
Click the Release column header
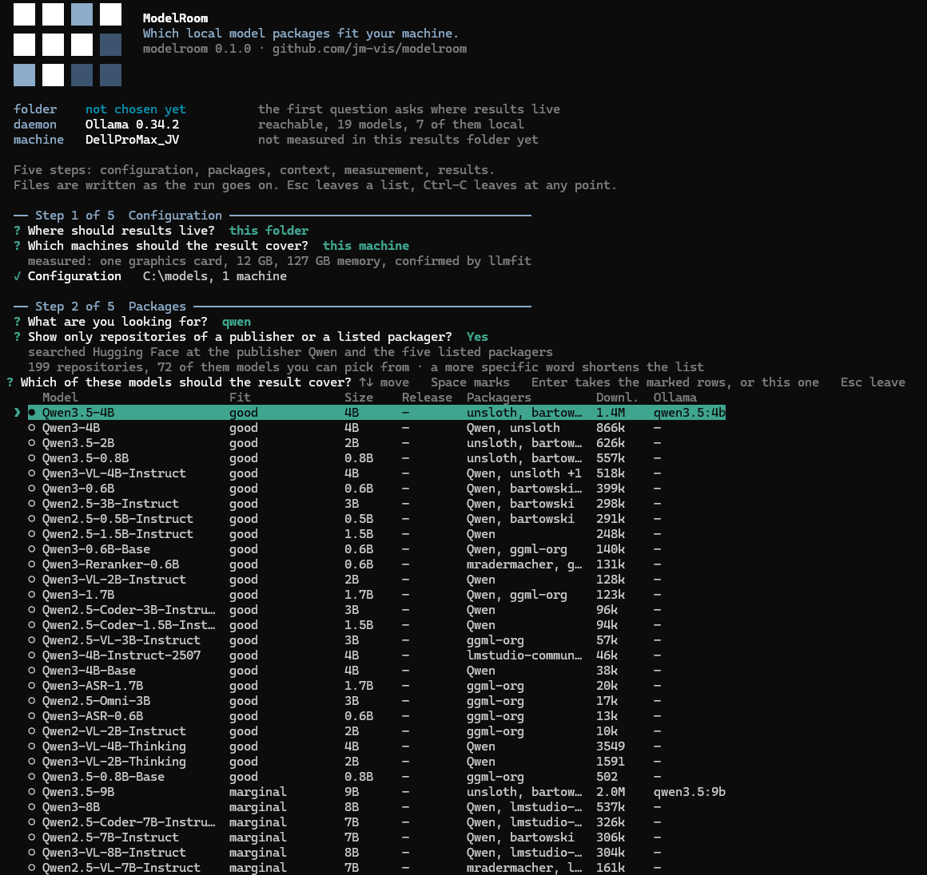(x=427, y=398)
